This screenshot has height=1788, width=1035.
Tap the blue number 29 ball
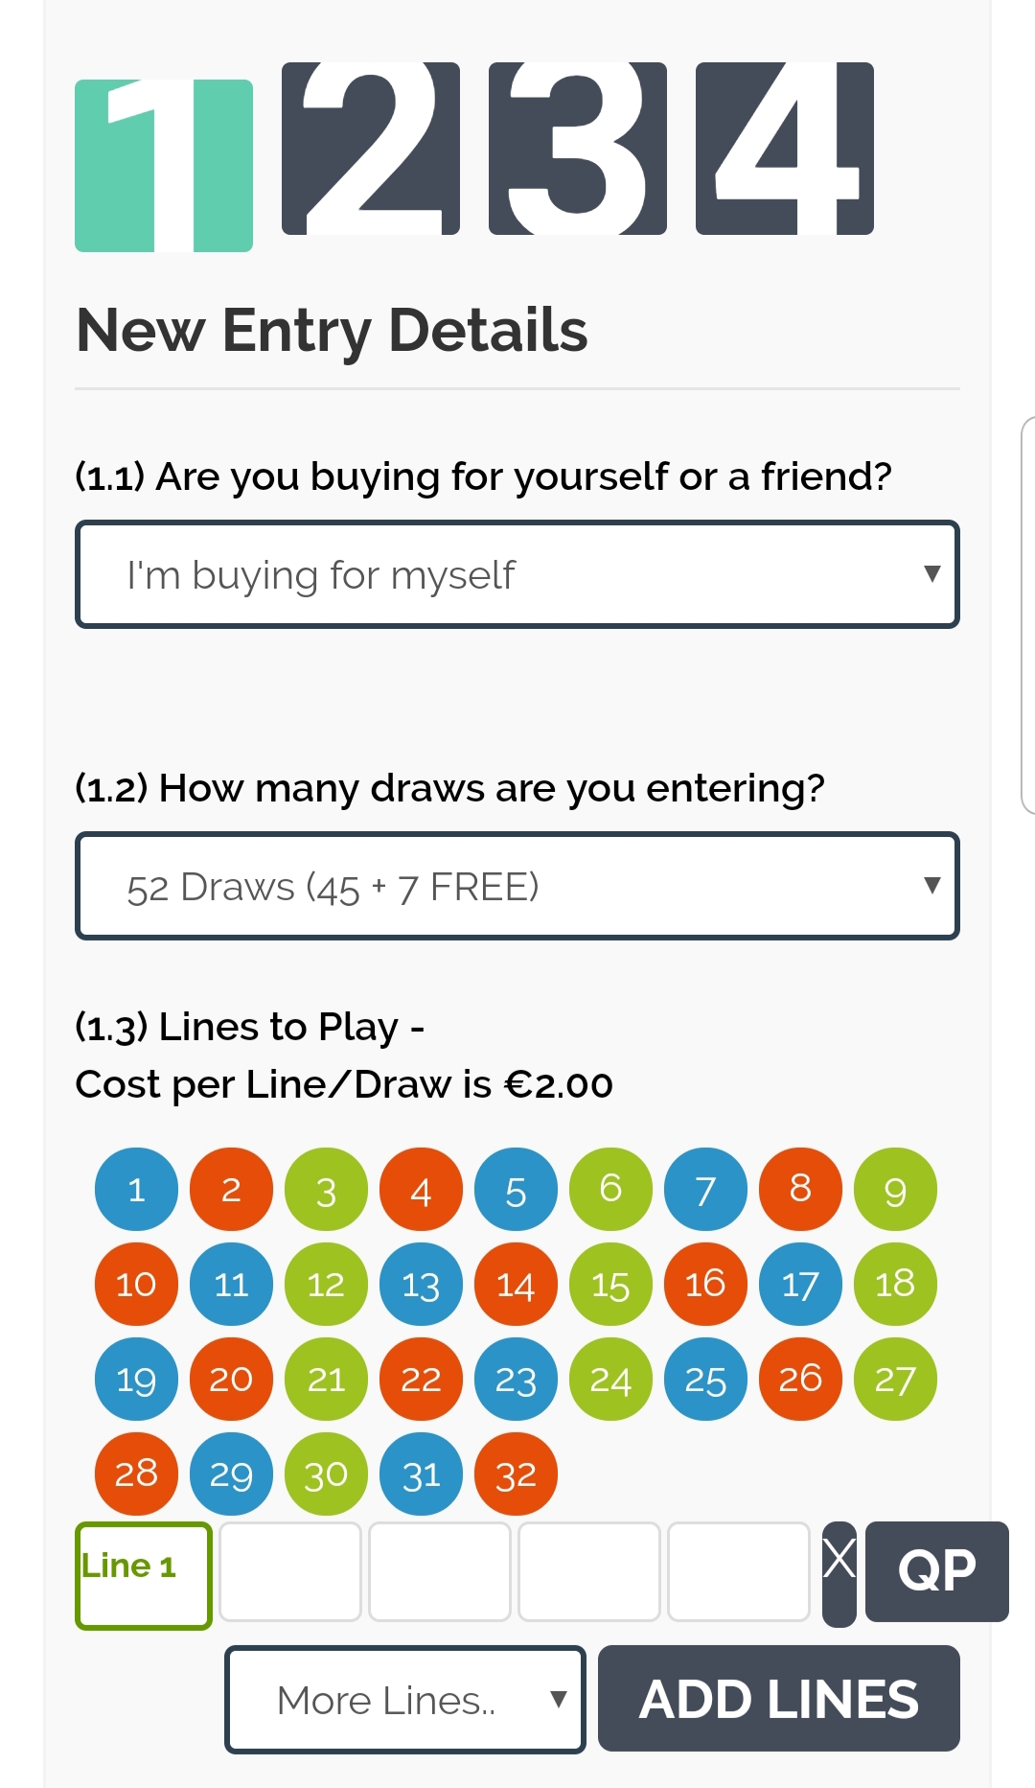click(231, 1474)
